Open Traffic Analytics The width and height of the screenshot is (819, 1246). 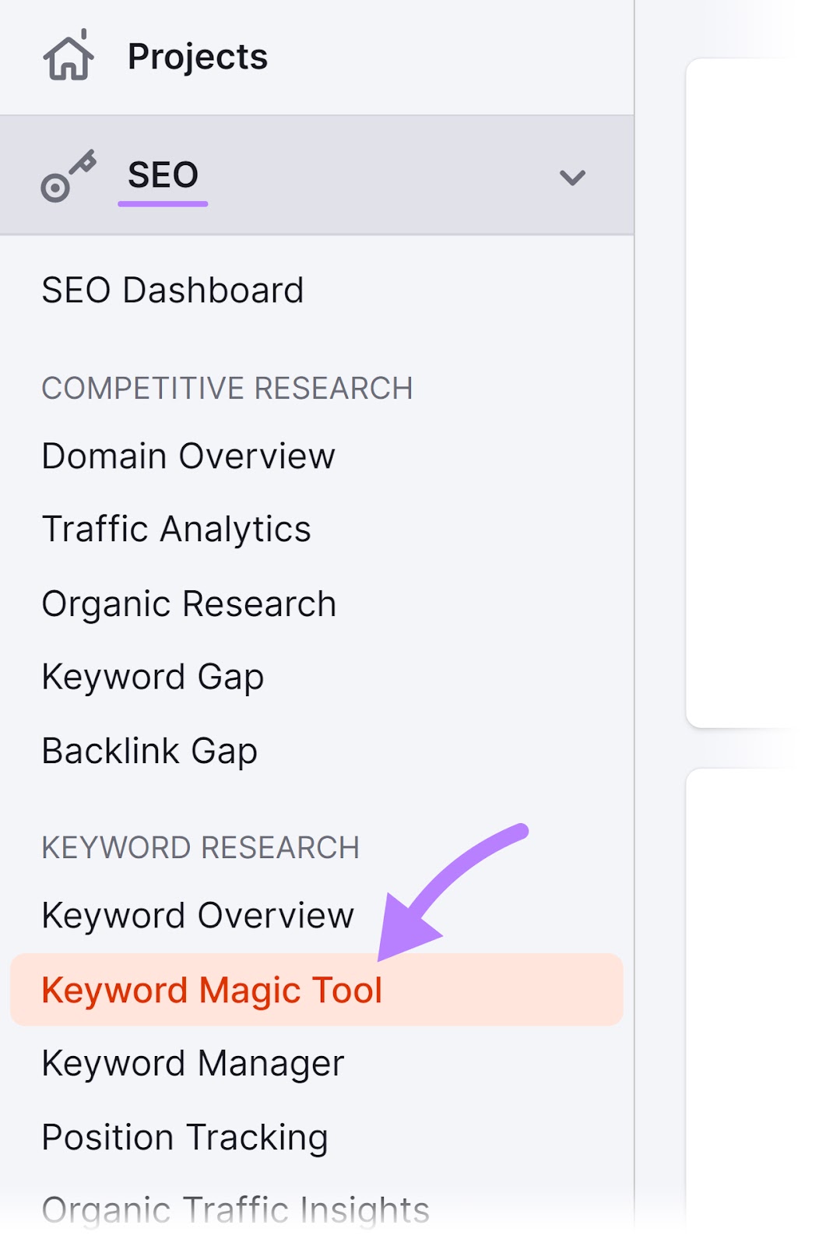[x=176, y=529]
